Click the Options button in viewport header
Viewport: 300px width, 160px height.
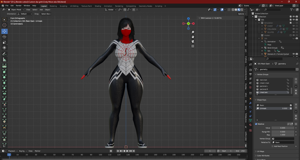pyautogui.click(x=242, y=14)
